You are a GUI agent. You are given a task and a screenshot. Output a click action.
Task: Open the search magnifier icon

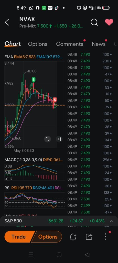[x=94, y=22]
